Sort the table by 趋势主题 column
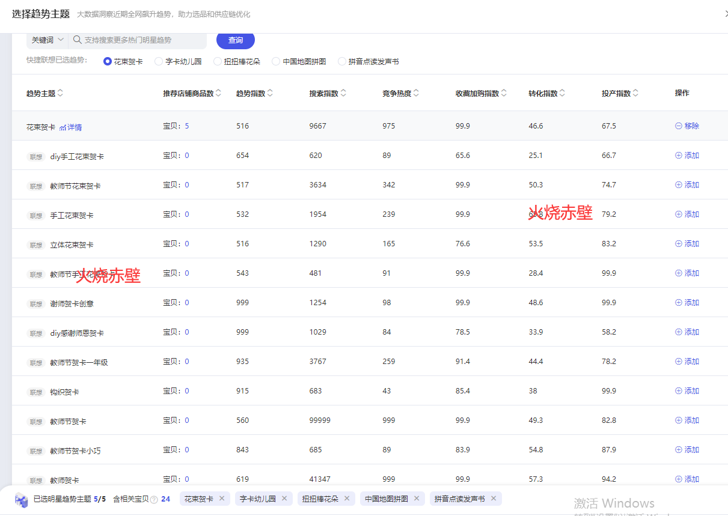The height and width of the screenshot is (516, 728). click(60, 93)
